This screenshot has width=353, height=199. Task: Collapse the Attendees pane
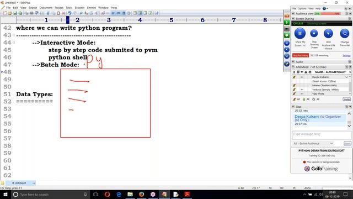[293, 67]
